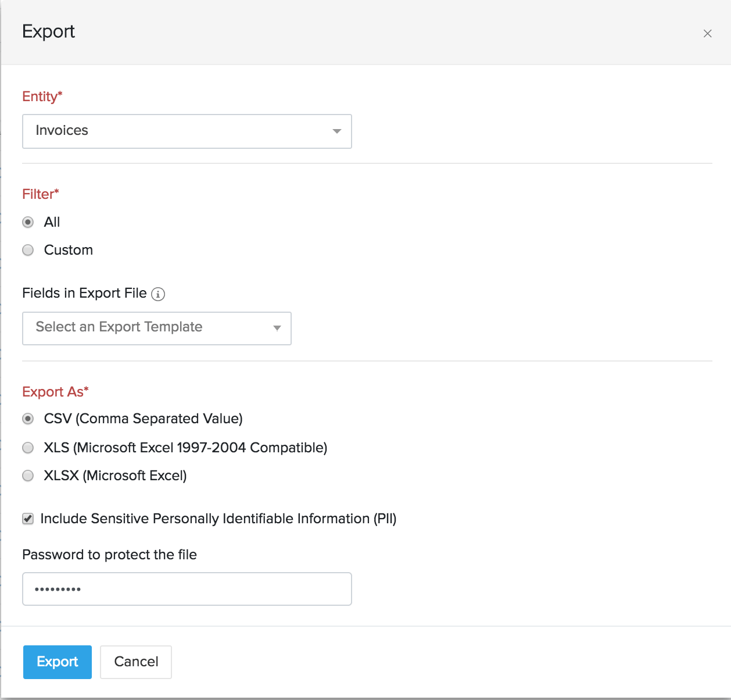Uncheck Include Sensitive Personally Identifiable Information
The width and height of the screenshot is (731, 700).
(x=27, y=518)
